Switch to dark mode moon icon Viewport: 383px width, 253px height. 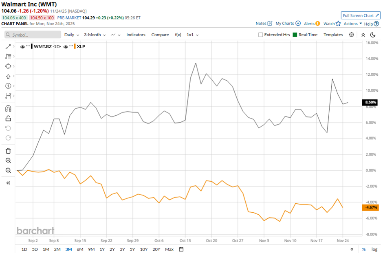point(373,35)
